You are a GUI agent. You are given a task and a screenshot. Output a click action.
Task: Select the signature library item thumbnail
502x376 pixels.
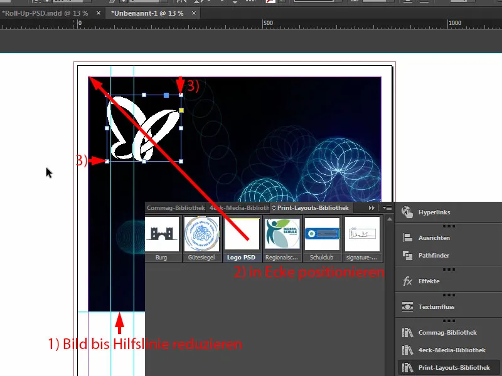point(362,234)
